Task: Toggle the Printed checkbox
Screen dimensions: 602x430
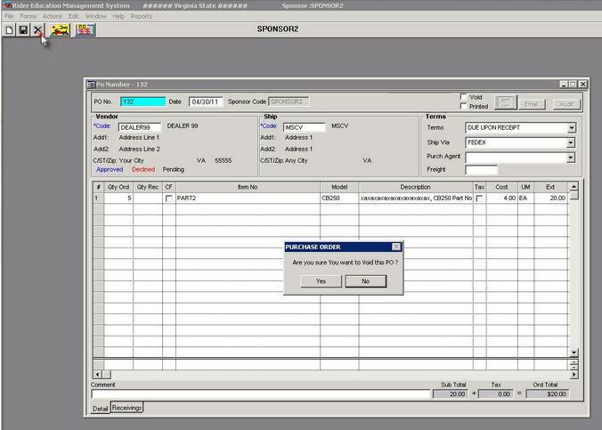Action: (463, 106)
